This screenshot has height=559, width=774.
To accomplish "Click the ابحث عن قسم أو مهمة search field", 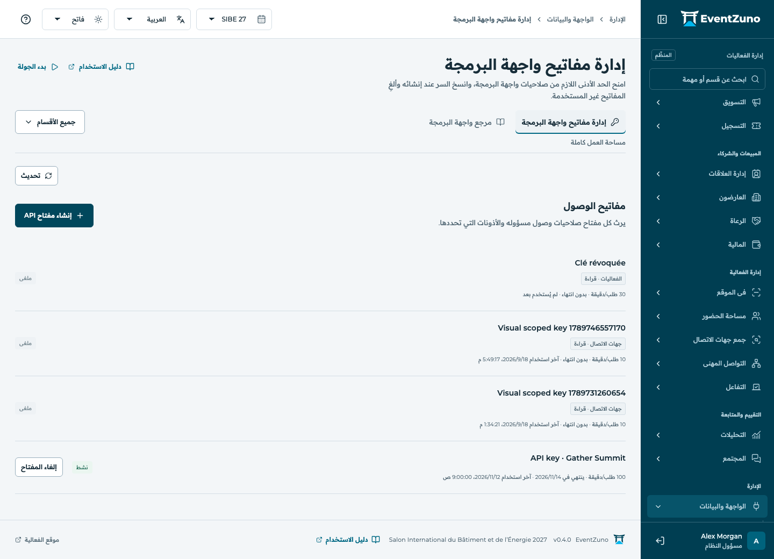I will click(x=707, y=79).
